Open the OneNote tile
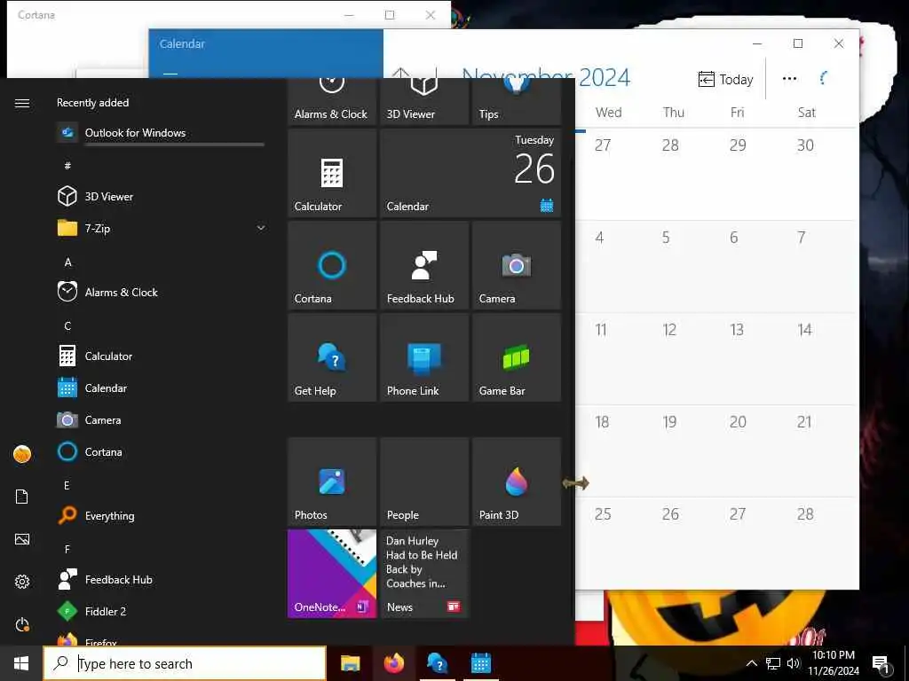Screen dimensions: 909x681 (x=332, y=574)
